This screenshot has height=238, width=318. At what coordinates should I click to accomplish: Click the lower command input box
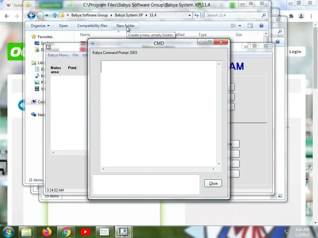tap(146, 185)
